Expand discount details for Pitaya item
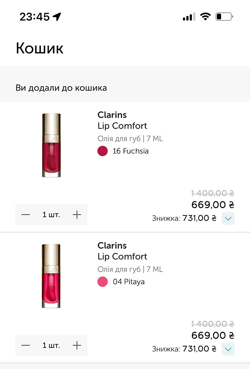250x369 pixels. 228,349
